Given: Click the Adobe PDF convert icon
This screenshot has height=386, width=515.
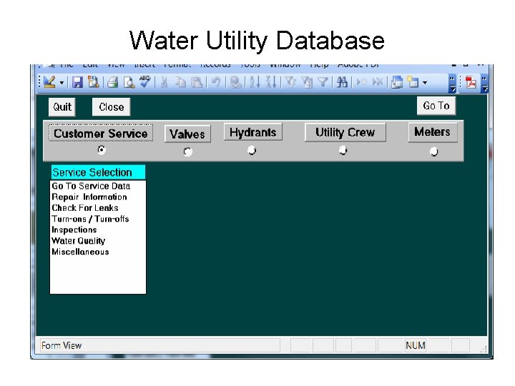Looking at the screenshot, I should tap(471, 82).
